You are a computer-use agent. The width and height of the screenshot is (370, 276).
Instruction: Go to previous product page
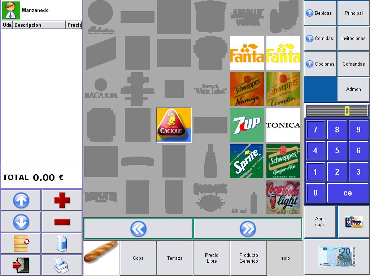coord(138,229)
